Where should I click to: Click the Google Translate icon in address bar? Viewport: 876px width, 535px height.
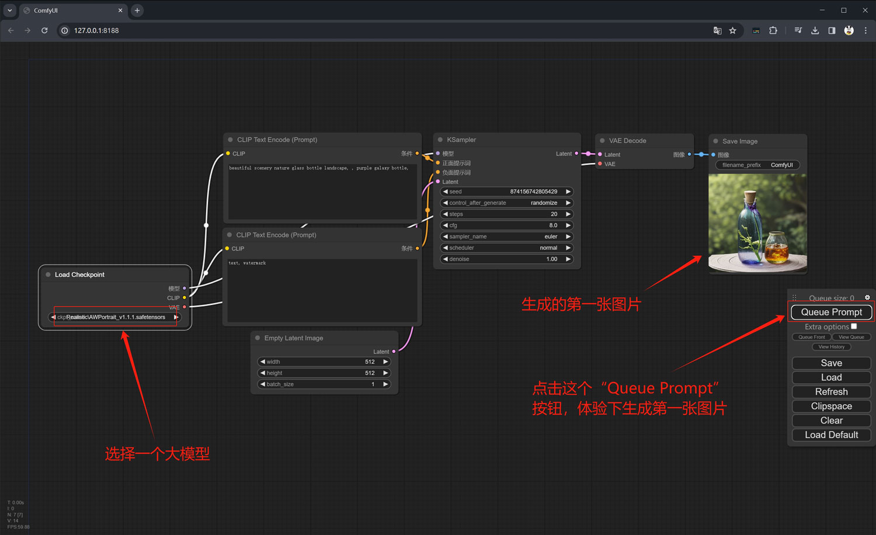pos(718,30)
